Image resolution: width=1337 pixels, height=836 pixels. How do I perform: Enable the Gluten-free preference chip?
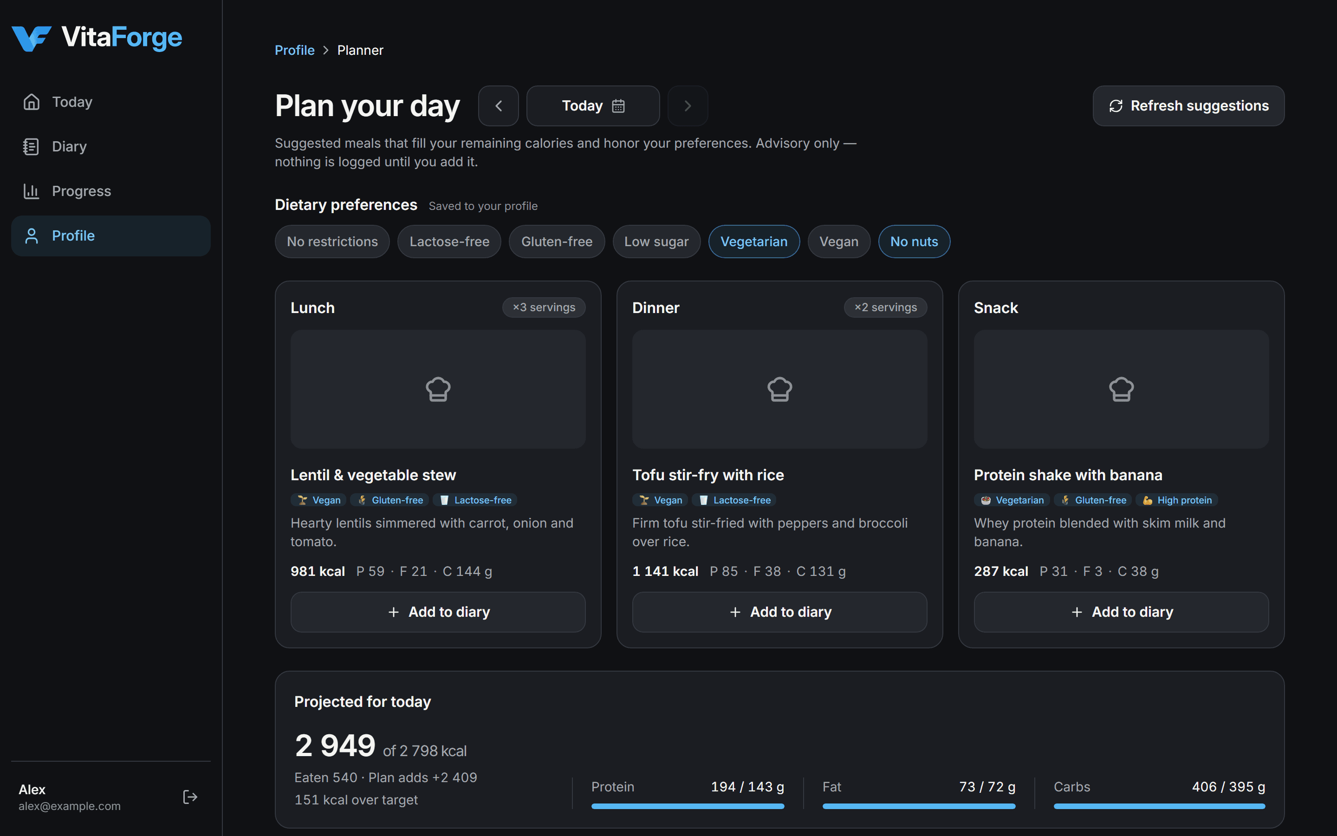[x=557, y=242]
